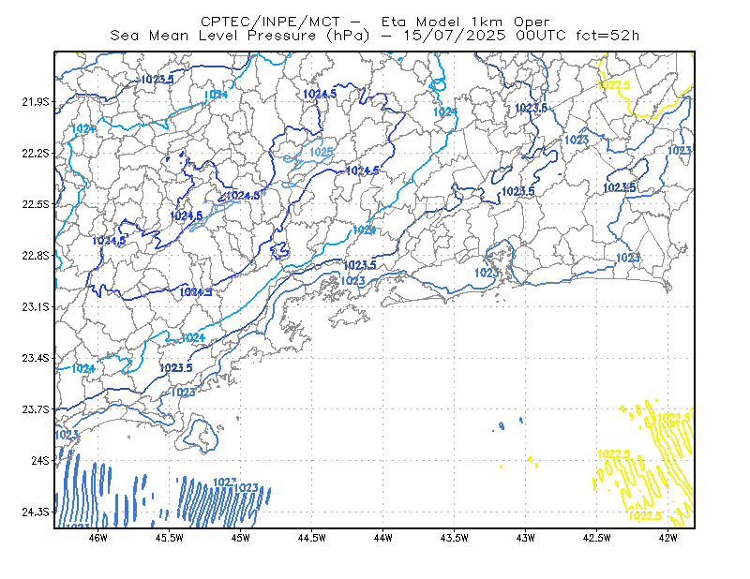Select the 44W longitude axis label

(x=382, y=538)
